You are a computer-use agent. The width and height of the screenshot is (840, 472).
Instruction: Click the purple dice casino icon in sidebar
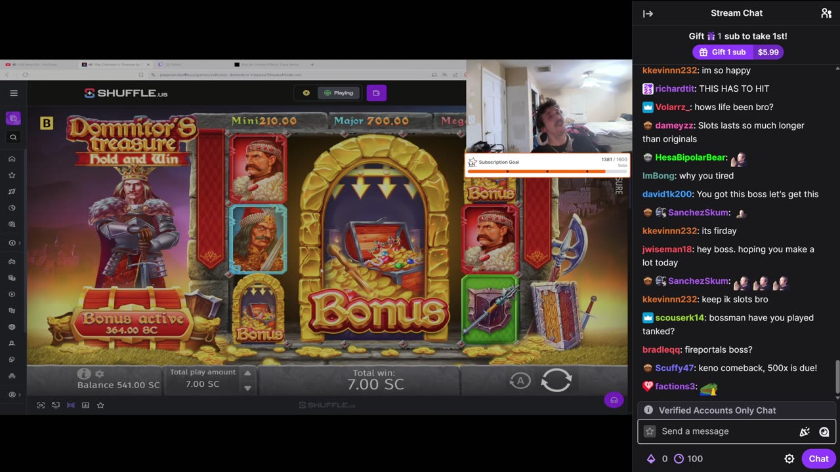[x=13, y=119]
